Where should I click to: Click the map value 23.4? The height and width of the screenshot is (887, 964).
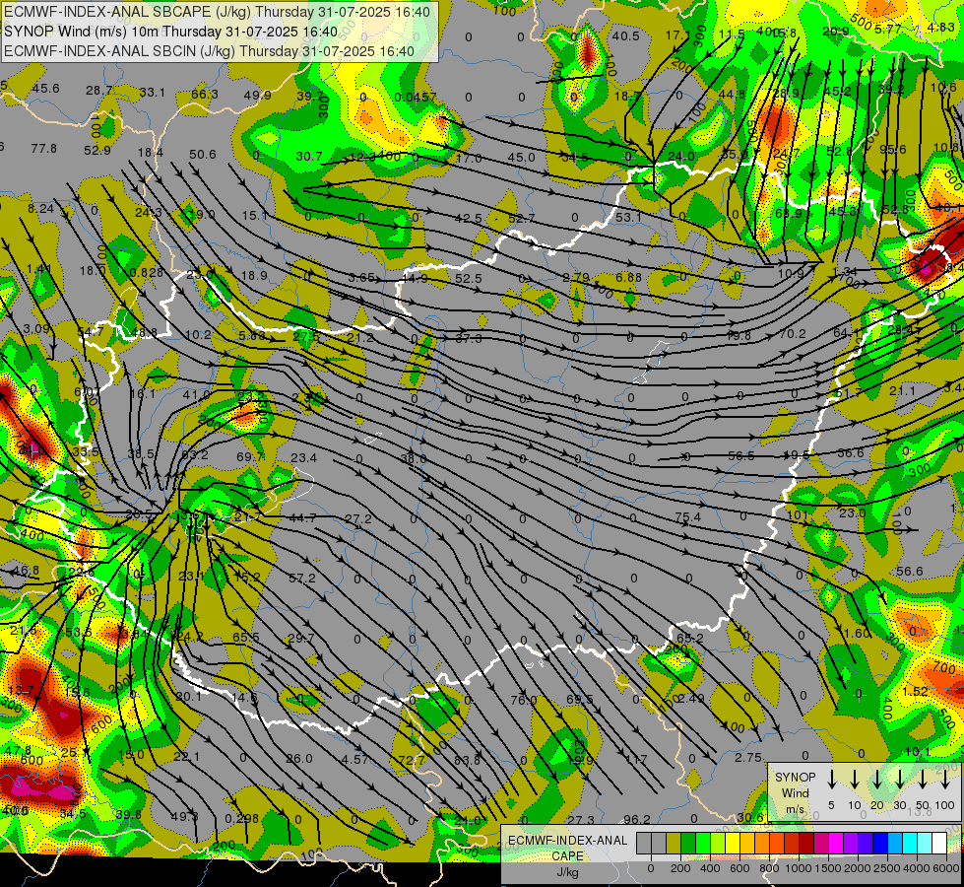tap(303, 457)
